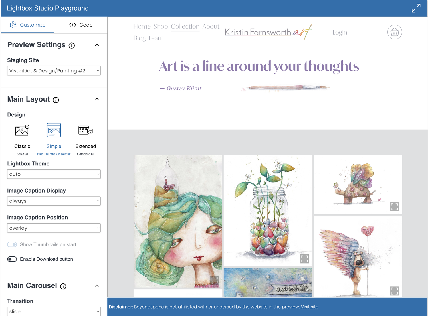The width and height of the screenshot is (428, 316).
Task: Open the Blog menu item
Action: coord(140,38)
